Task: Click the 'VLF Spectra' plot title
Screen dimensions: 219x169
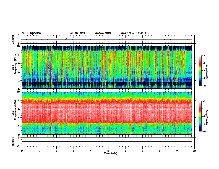Action: [x=32, y=33]
